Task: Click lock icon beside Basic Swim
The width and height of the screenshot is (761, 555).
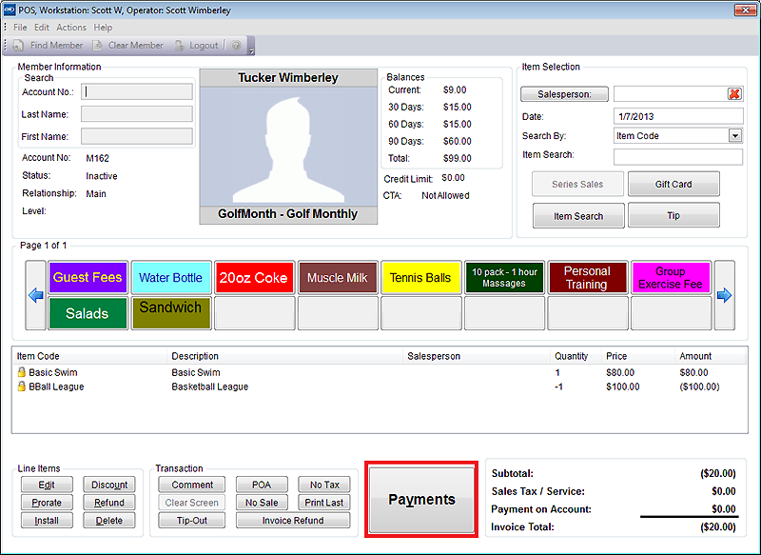Action: click(21, 372)
